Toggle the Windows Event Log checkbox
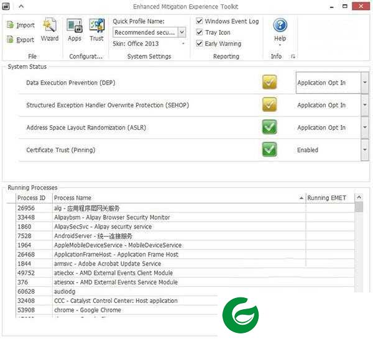373x339 pixels. pos(200,21)
